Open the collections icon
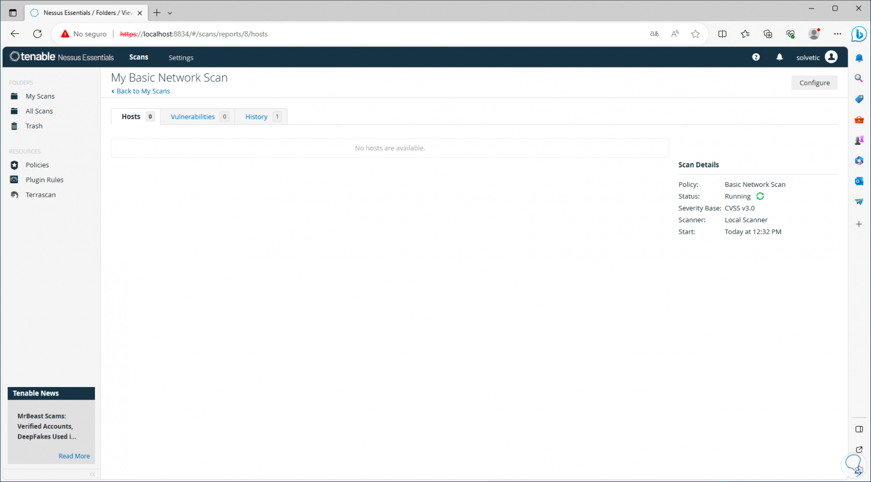 [768, 34]
